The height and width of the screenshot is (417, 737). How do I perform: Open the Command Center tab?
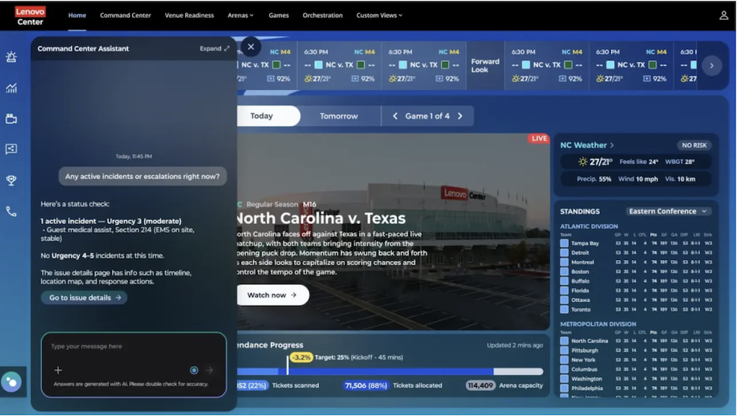(125, 15)
